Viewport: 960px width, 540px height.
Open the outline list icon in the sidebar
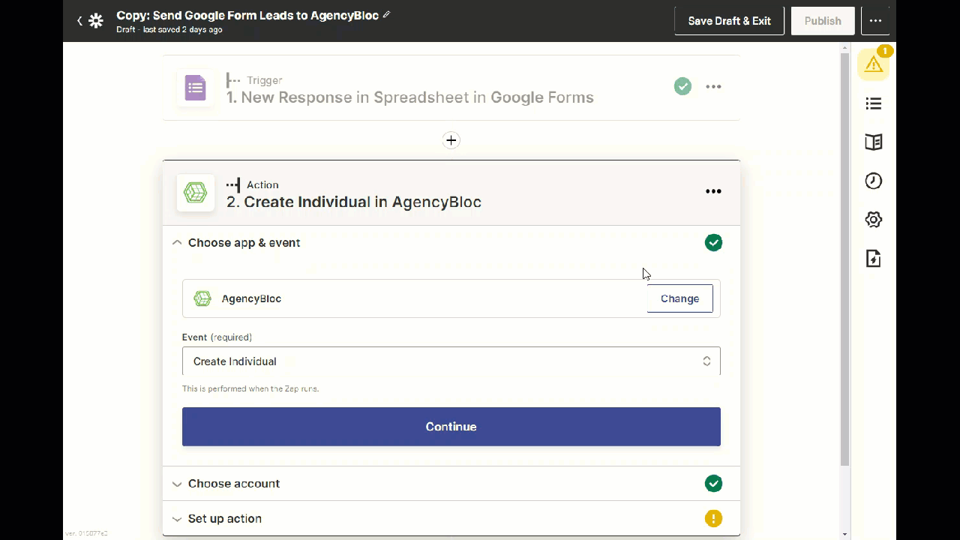click(874, 103)
